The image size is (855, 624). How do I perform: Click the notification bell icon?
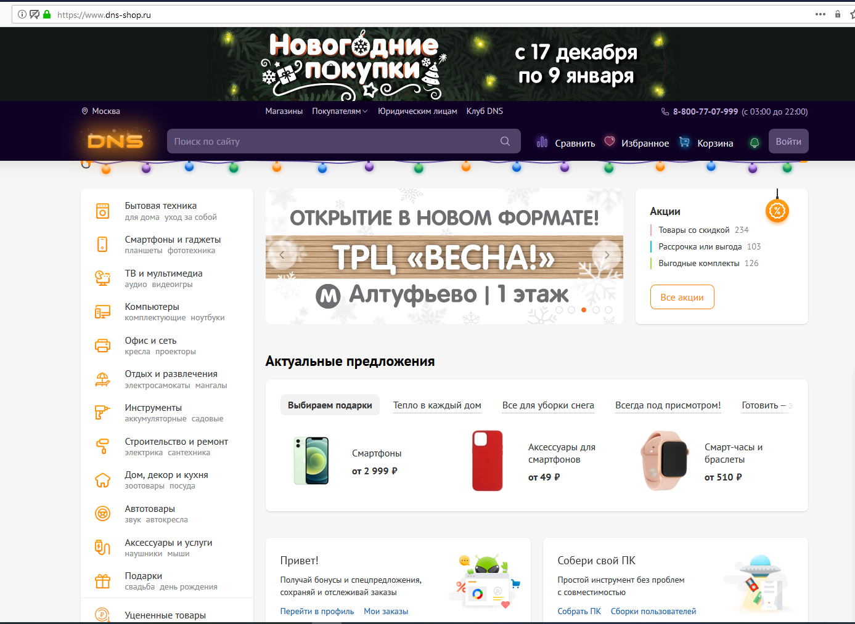click(754, 141)
